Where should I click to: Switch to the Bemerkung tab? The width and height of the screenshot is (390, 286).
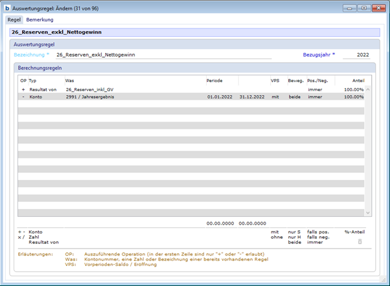click(x=40, y=20)
